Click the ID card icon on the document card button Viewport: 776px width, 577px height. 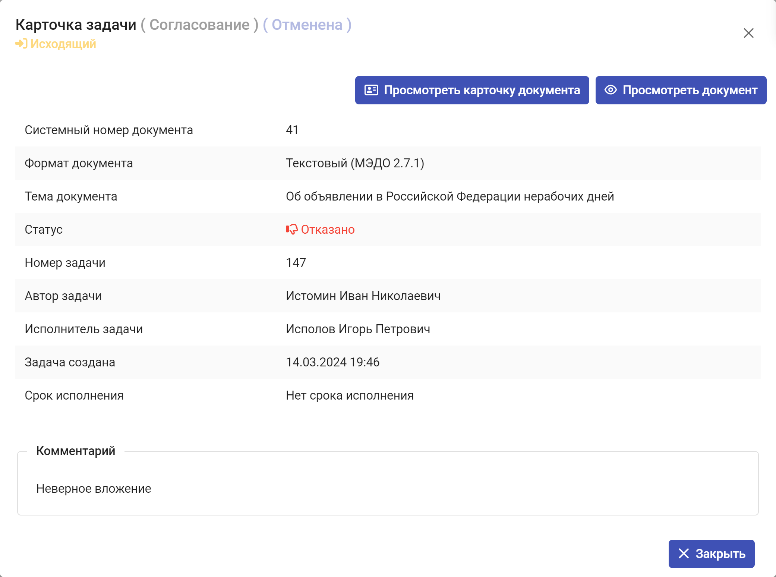tap(371, 90)
